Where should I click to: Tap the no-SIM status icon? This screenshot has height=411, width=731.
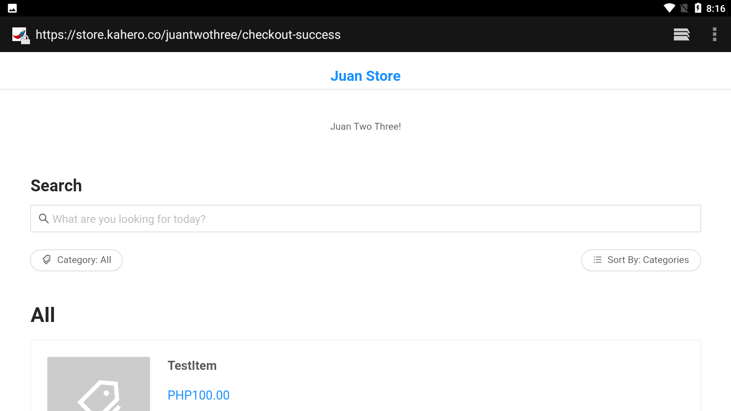click(x=684, y=8)
